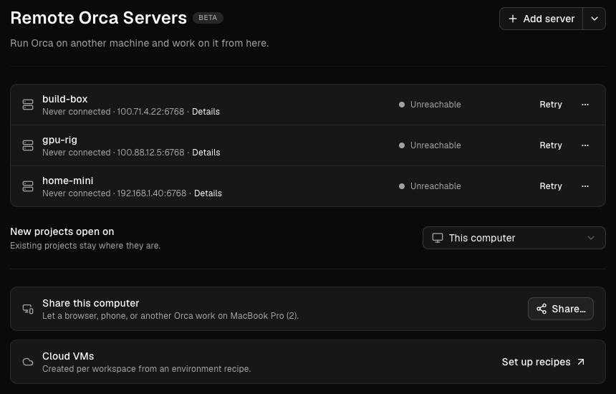Click the Share this computer title
Screen dimensions: 616x394
(91, 303)
